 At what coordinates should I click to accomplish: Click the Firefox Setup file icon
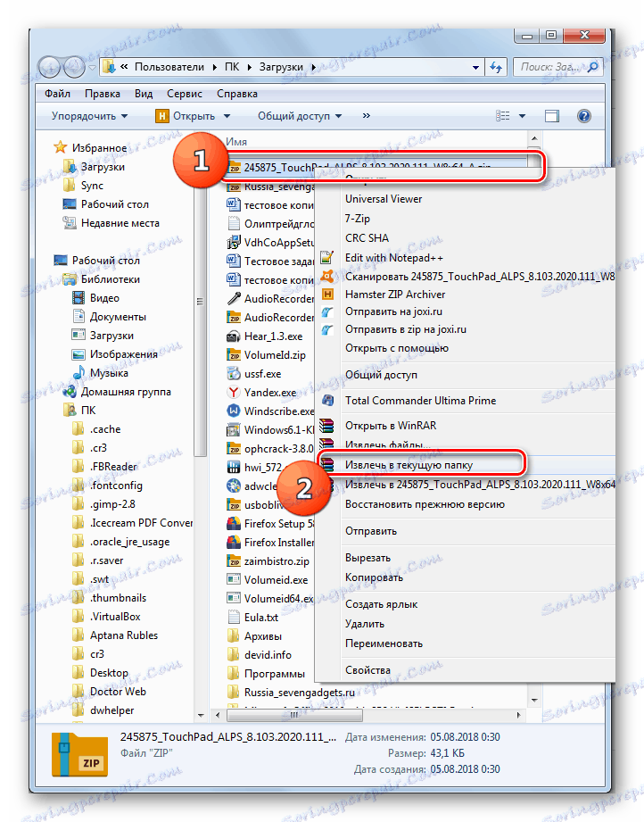click(x=233, y=523)
